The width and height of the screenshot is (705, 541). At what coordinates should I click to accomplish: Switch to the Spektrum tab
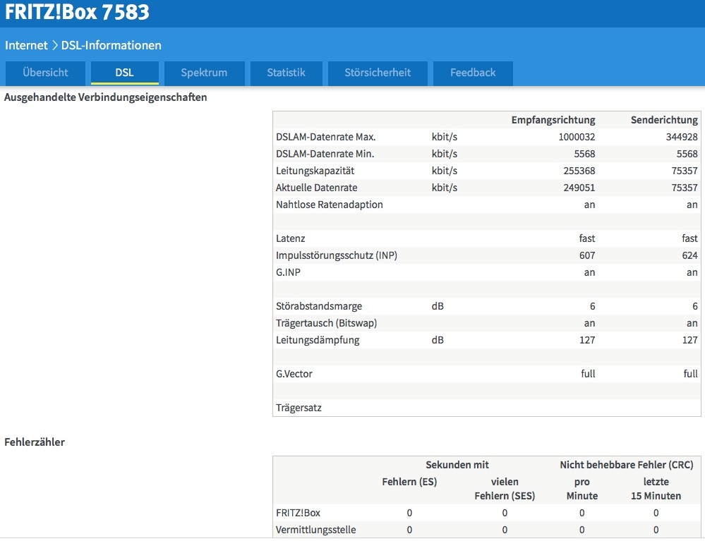204,73
